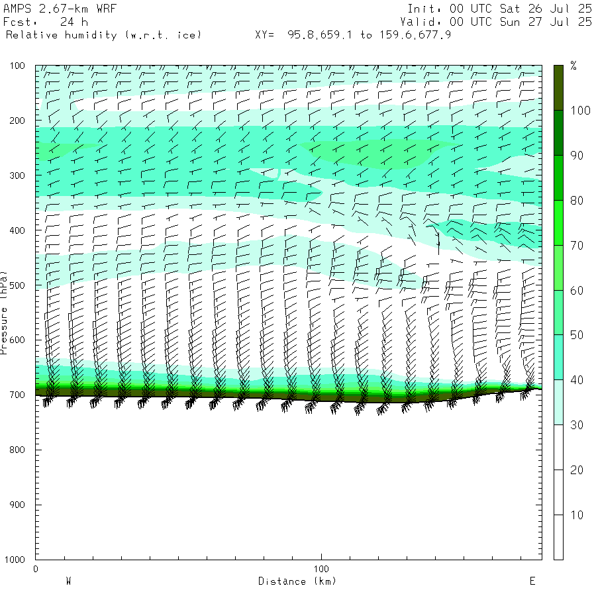Click the 400 hPa pressure axis label
Image resolution: width=596 pixels, height=596 pixels.
click(17, 230)
